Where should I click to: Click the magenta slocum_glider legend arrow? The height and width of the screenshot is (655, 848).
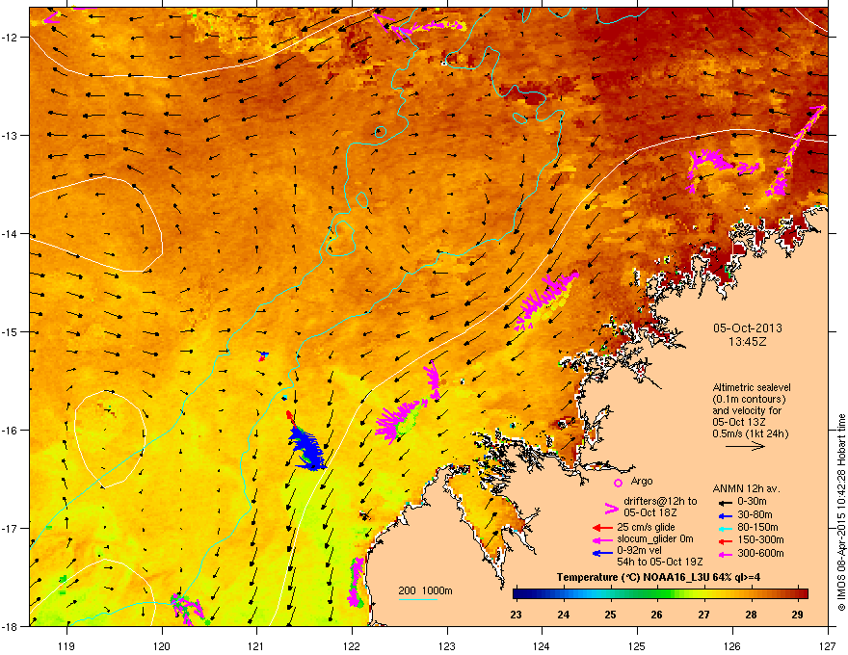pos(602,539)
